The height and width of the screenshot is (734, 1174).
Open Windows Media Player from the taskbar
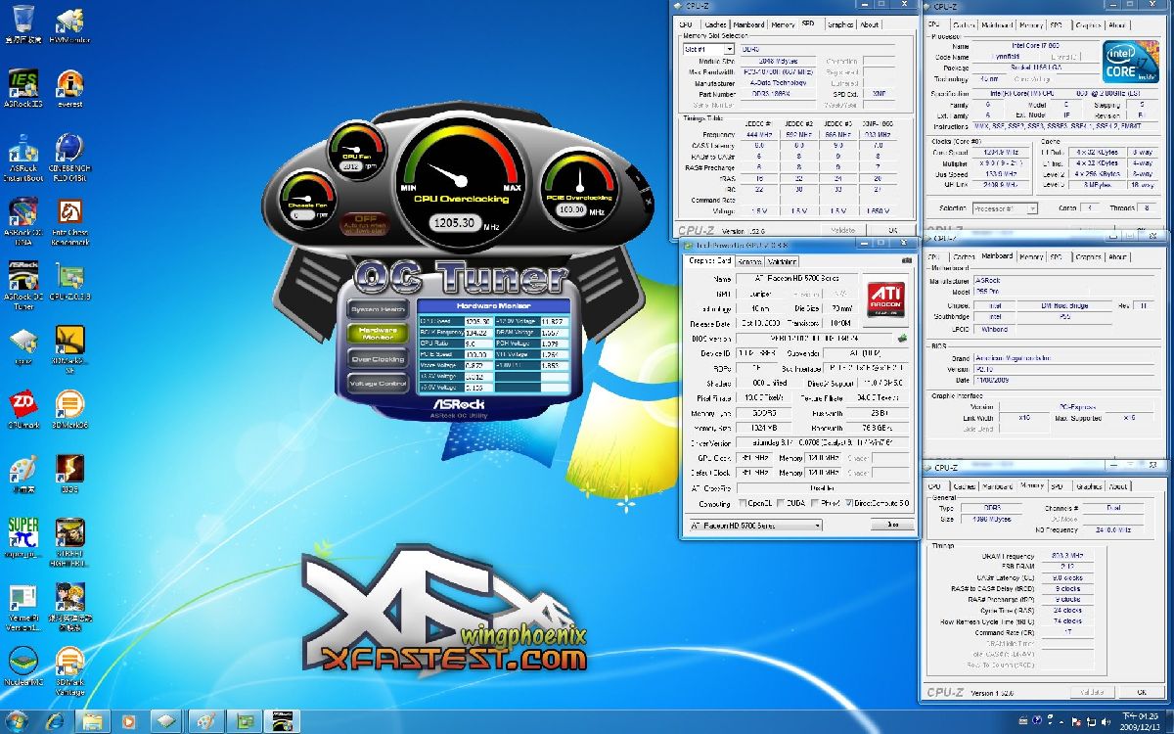coord(129,721)
